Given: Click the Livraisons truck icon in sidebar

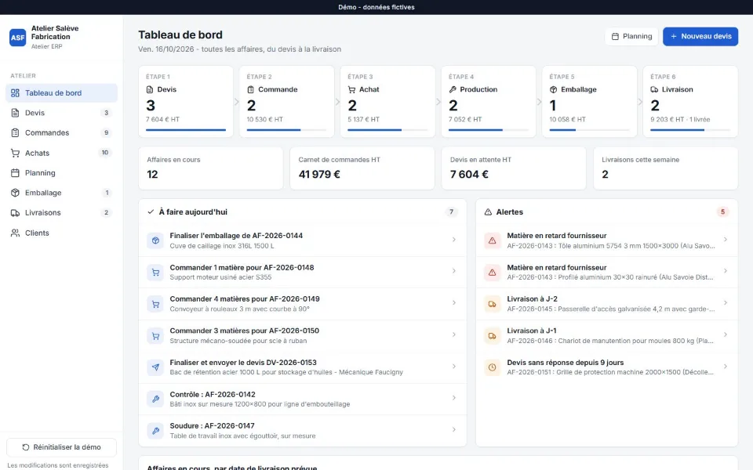Looking at the screenshot, I should [x=16, y=213].
